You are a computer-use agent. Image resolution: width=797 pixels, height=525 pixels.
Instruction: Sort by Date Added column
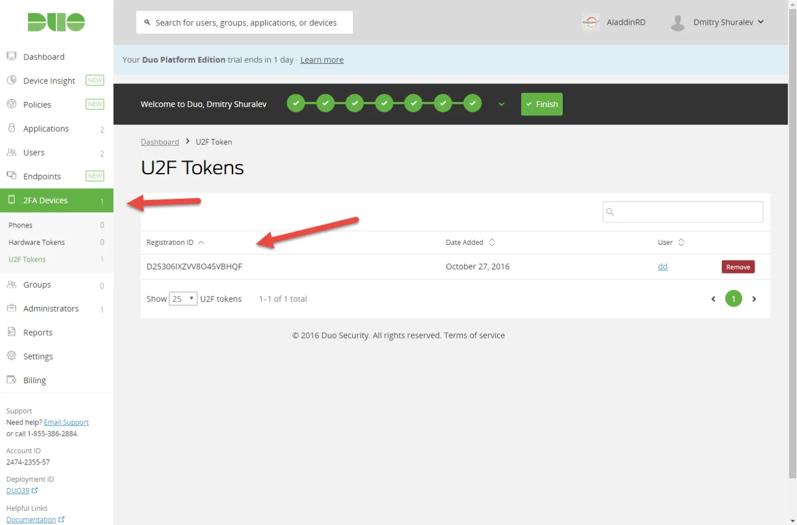click(470, 243)
